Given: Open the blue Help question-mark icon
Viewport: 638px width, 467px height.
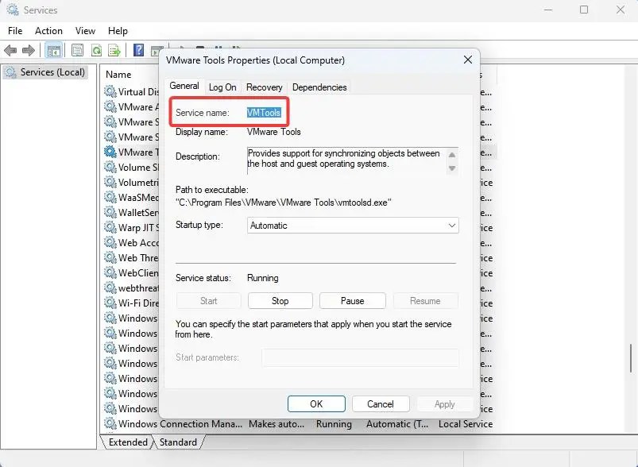Looking at the screenshot, I should pyautogui.click(x=139, y=51).
